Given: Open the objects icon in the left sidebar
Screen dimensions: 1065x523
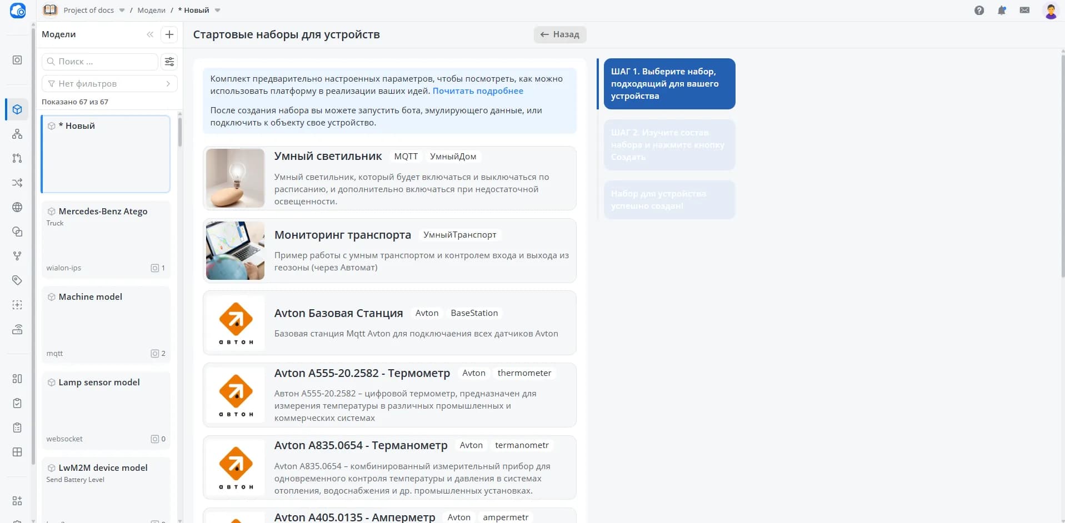Looking at the screenshot, I should pos(17,60).
